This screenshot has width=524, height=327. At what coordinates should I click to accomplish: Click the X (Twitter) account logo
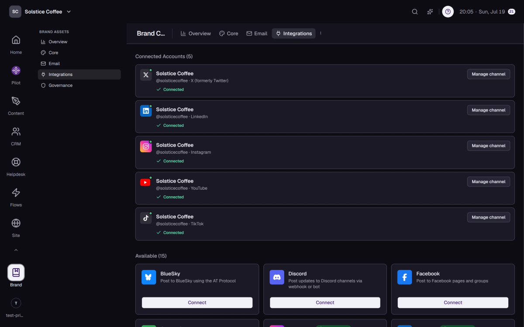click(x=146, y=75)
